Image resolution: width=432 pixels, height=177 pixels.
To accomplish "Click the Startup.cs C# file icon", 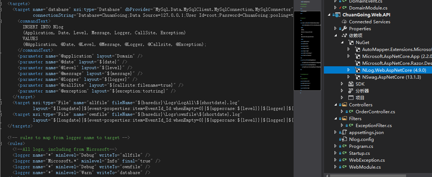I will 344,153.
